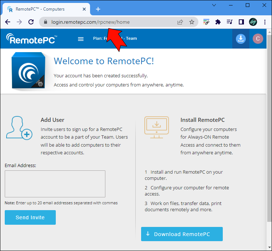View site information via the lock icon
Image resolution: width=272 pixels, height=251 pixels.
point(46,22)
